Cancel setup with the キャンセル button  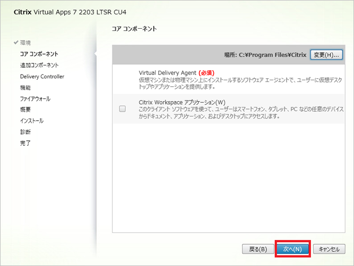[329, 249]
